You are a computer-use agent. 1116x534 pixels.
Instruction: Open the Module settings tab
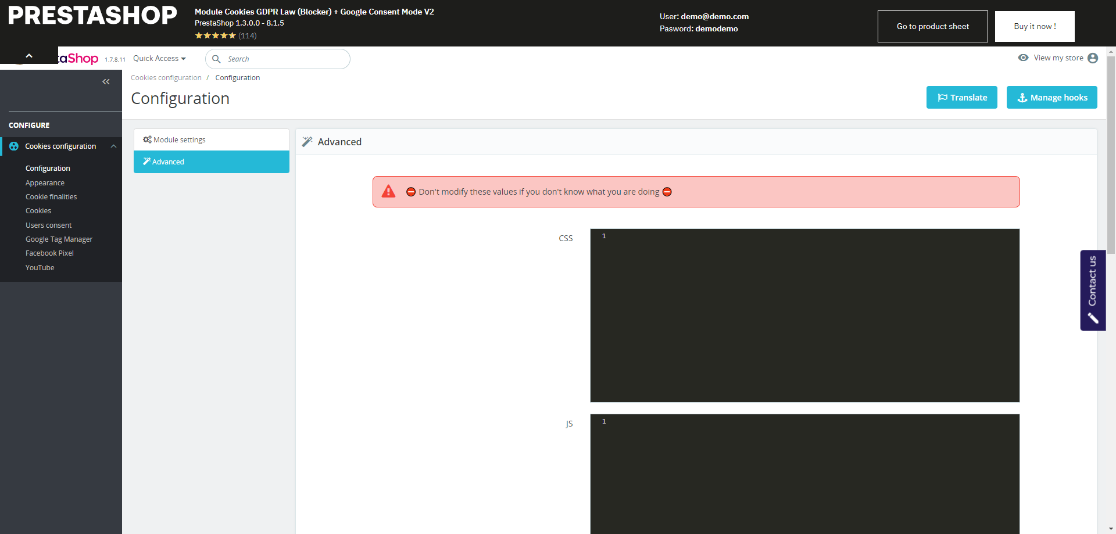(x=212, y=140)
